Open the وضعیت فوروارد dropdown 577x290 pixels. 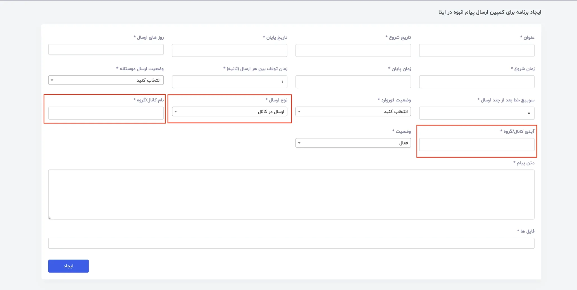click(353, 111)
